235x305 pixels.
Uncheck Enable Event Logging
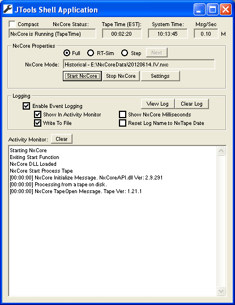coord(26,106)
